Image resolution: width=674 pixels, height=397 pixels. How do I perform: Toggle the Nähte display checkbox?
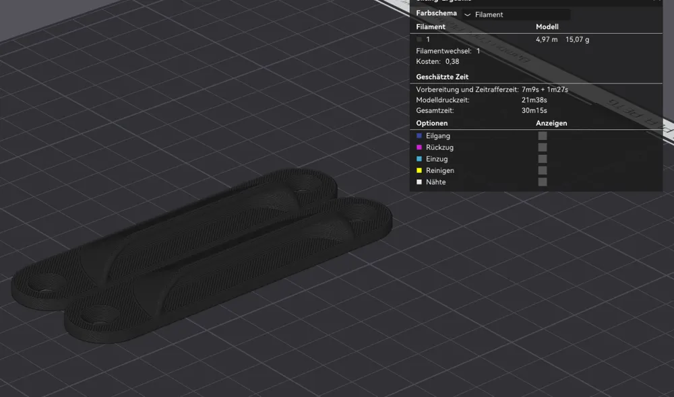click(x=543, y=182)
